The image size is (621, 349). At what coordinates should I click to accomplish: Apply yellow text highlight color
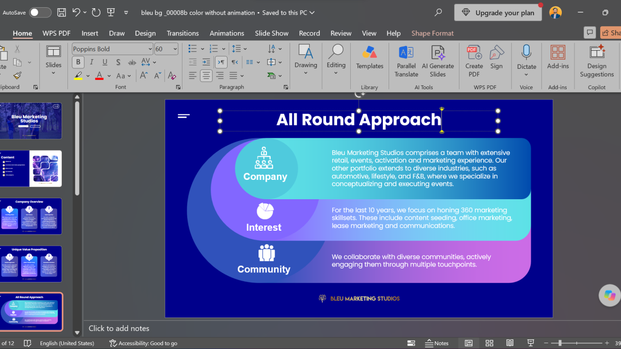coord(79,76)
